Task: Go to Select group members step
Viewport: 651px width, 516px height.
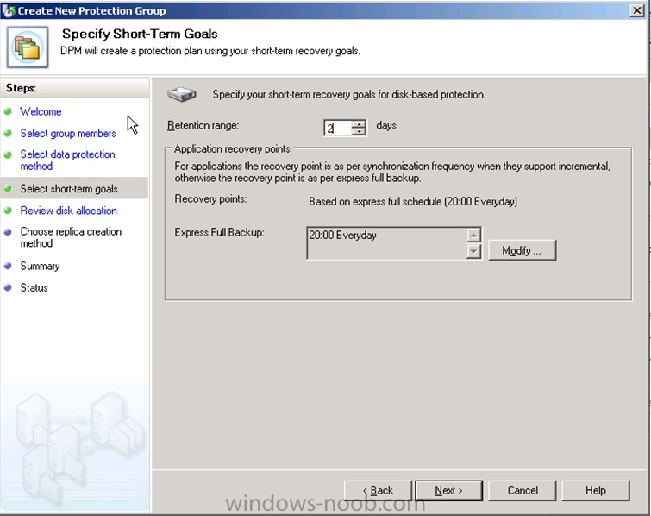Action: point(68,134)
